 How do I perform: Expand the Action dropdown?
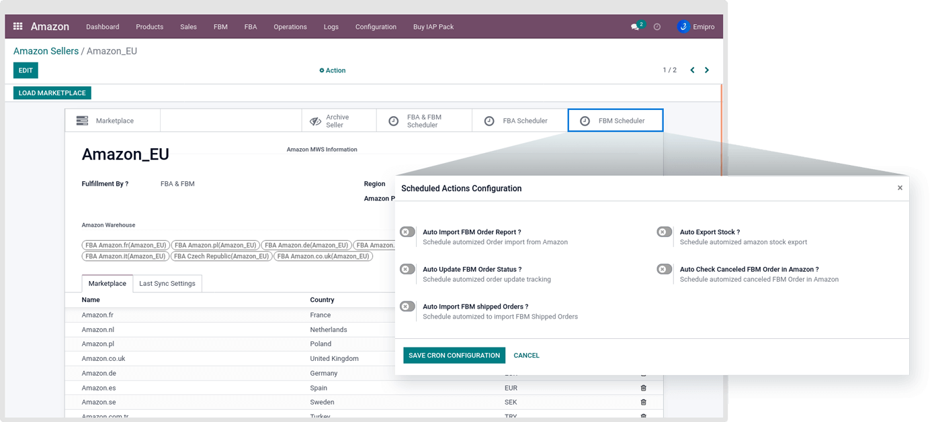tap(333, 70)
